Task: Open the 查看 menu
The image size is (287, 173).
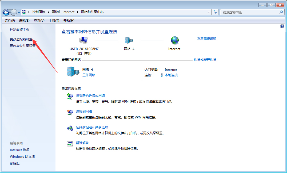Action: click(39, 20)
